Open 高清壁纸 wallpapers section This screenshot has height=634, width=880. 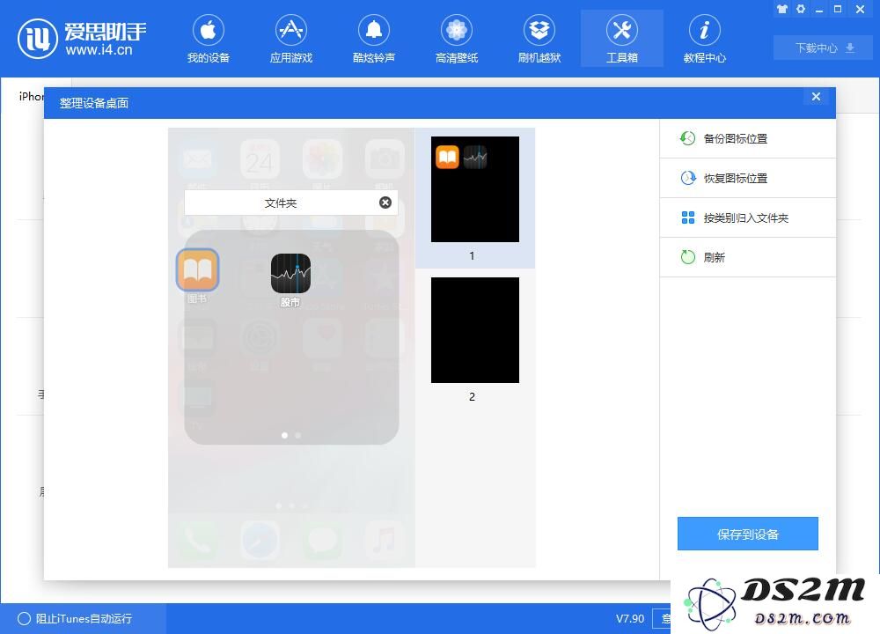[456, 39]
